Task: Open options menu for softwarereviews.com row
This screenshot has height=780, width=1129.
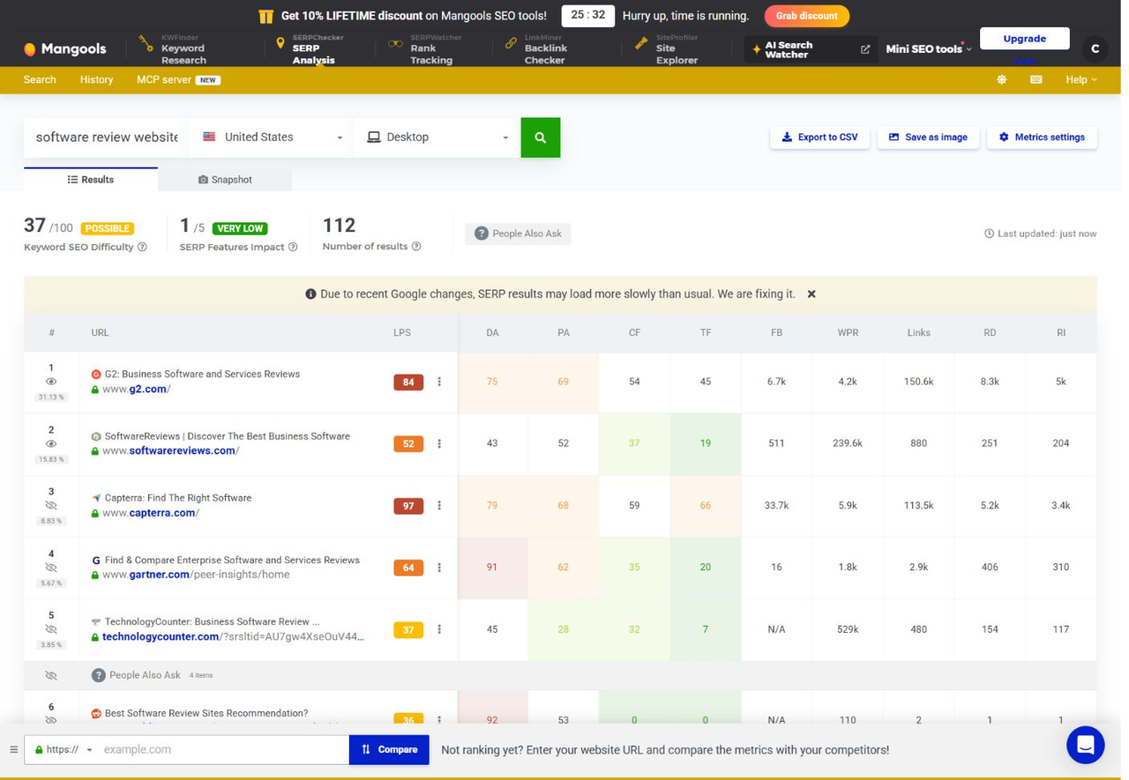Action: [x=439, y=443]
